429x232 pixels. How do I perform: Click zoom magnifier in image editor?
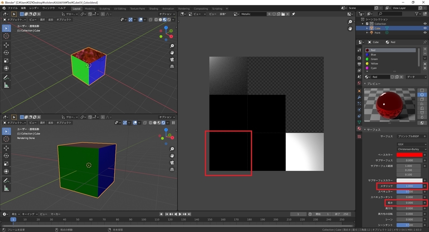[350, 22]
